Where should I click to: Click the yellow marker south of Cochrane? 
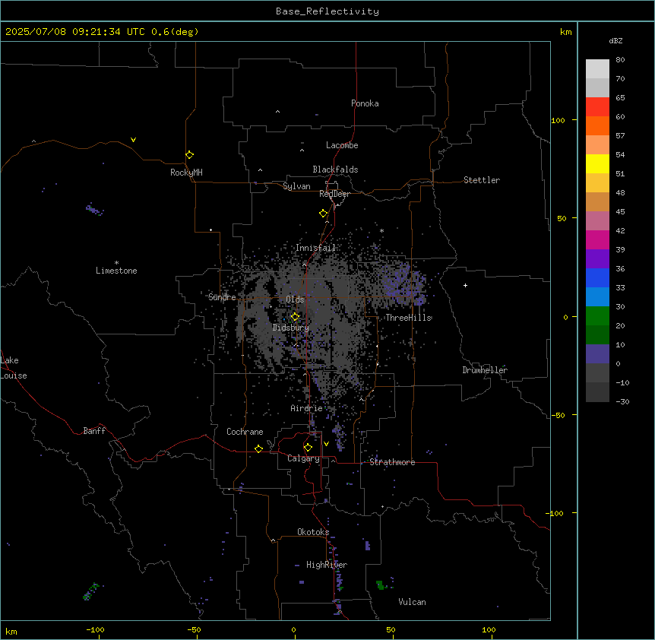[x=258, y=448]
